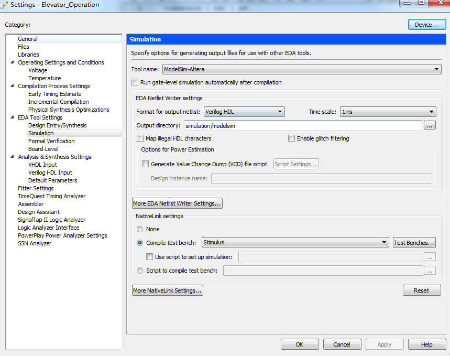The height and width of the screenshot is (356, 450).
Task: Select the None NativeLink radio button
Action: 140,229
